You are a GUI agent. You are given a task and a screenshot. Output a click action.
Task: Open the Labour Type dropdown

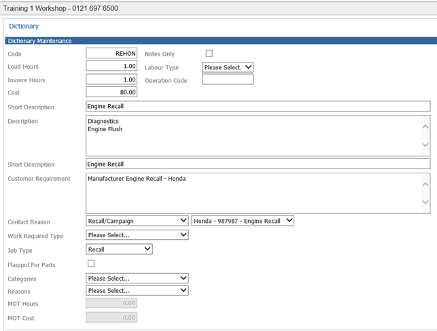(x=228, y=67)
